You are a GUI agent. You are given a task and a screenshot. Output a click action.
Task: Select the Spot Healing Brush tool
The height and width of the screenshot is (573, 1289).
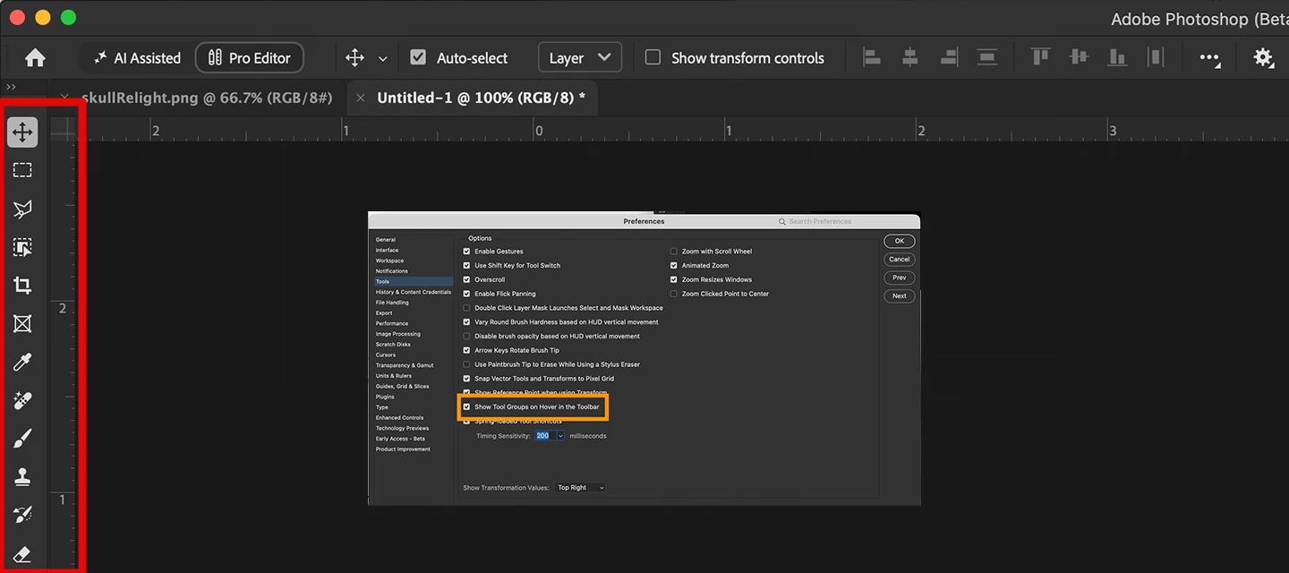(x=22, y=401)
